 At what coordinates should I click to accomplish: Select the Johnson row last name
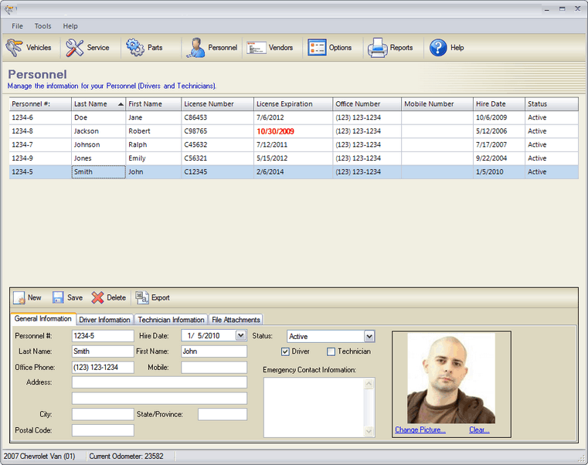[87, 144]
